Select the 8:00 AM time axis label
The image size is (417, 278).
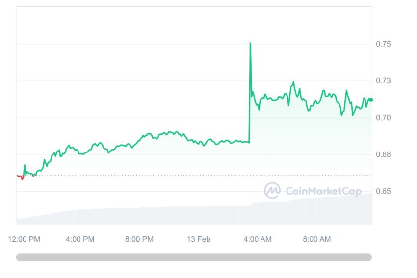coord(317,239)
